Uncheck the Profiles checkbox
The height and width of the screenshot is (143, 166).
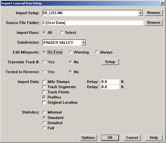pos(44,97)
